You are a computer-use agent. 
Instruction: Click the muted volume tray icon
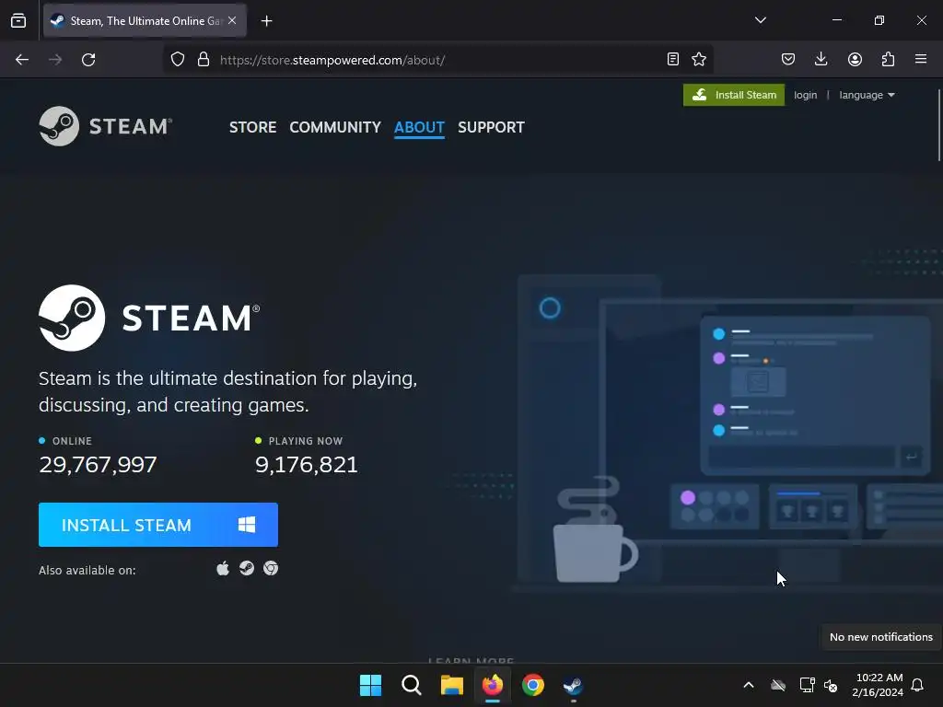(832, 685)
